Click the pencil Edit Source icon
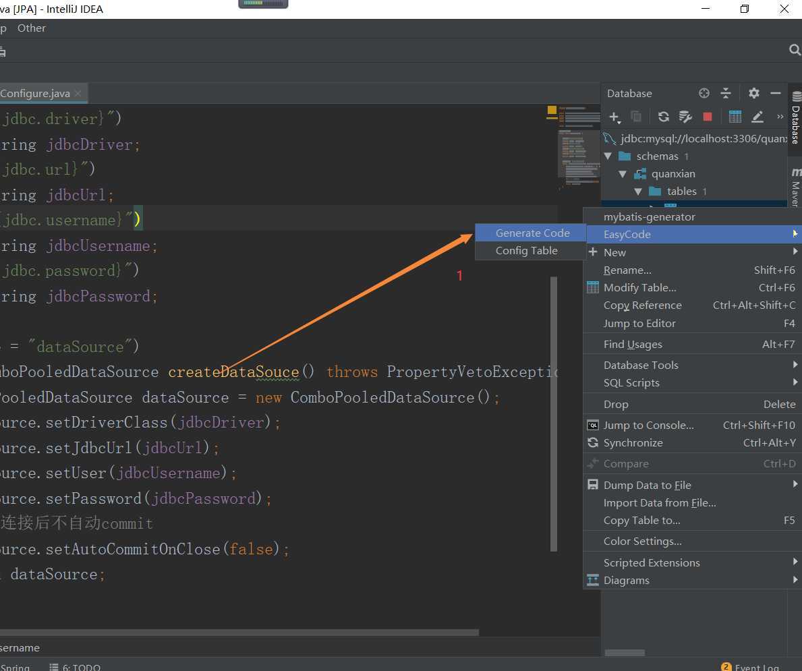802x671 pixels. coord(757,117)
